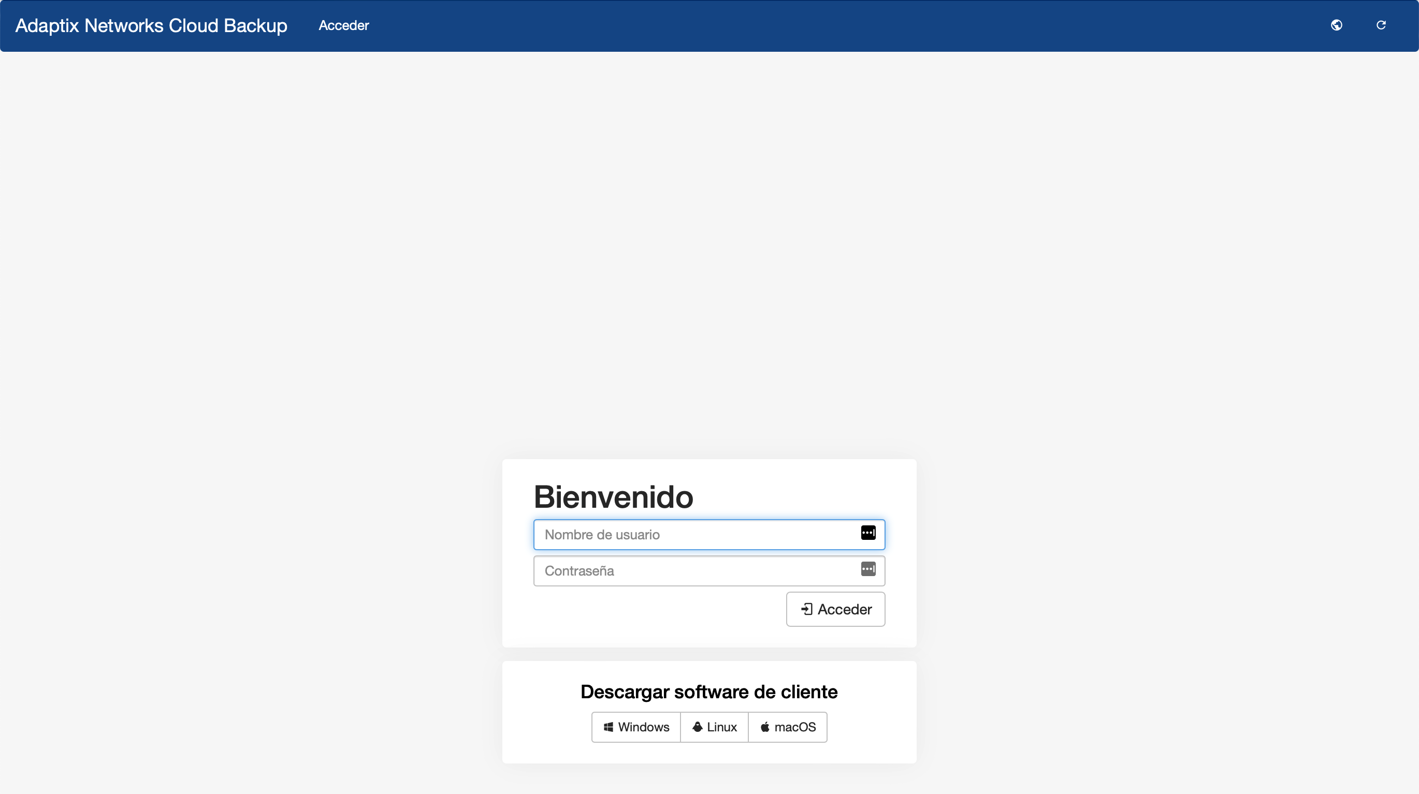Click empty middle area of blue navbar

pos(826,26)
